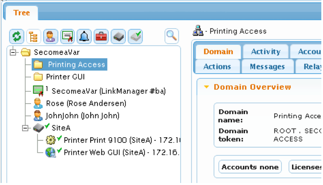Open the Accounts tab

tap(307, 51)
